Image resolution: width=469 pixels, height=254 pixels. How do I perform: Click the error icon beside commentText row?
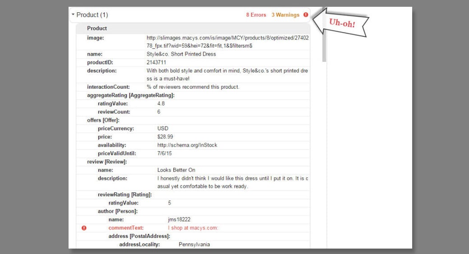pyautogui.click(x=84, y=228)
